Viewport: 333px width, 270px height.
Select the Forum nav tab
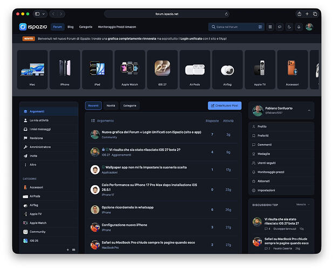click(58, 27)
